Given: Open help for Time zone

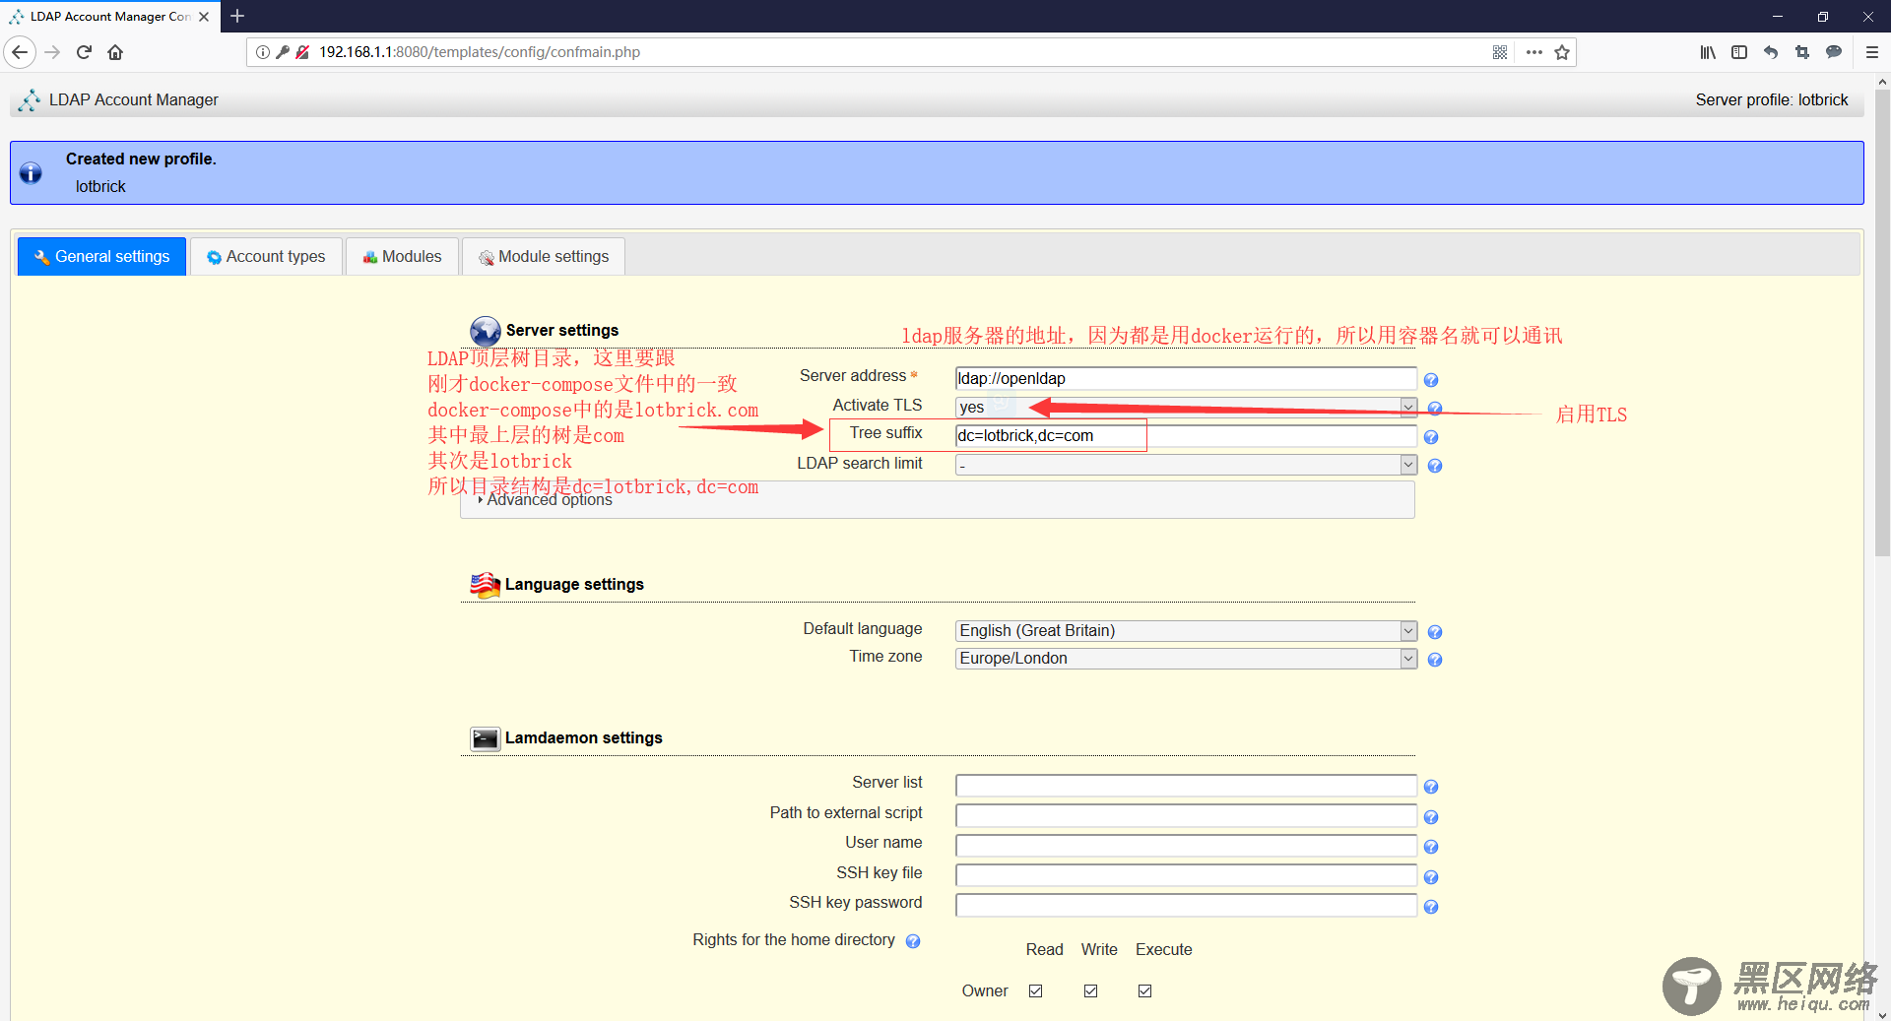Looking at the screenshot, I should click(x=1435, y=660).
